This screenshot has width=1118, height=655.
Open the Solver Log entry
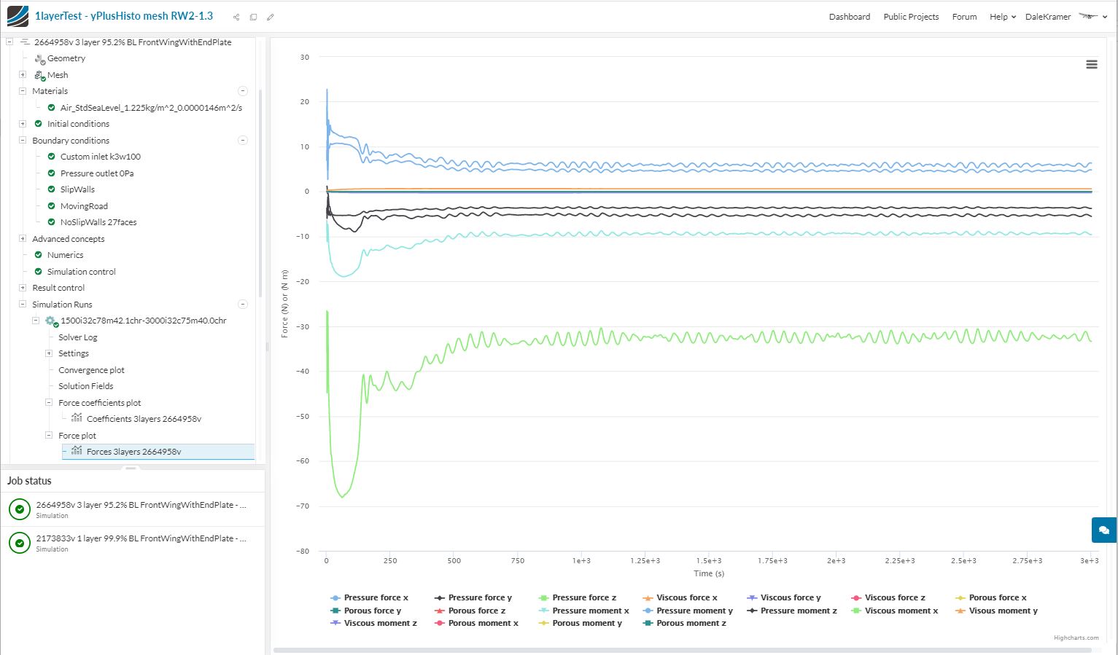click(x=77, y=337)
